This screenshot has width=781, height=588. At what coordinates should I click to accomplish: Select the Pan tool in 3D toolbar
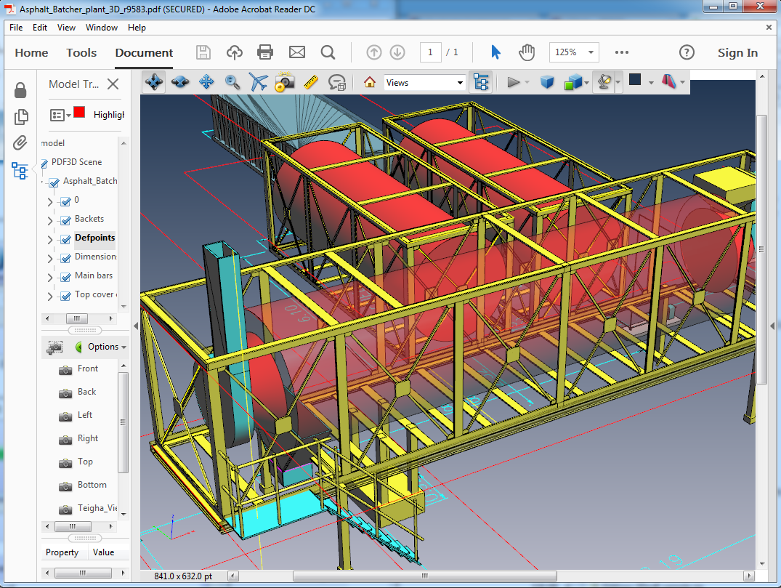click(x=206, y=82)
